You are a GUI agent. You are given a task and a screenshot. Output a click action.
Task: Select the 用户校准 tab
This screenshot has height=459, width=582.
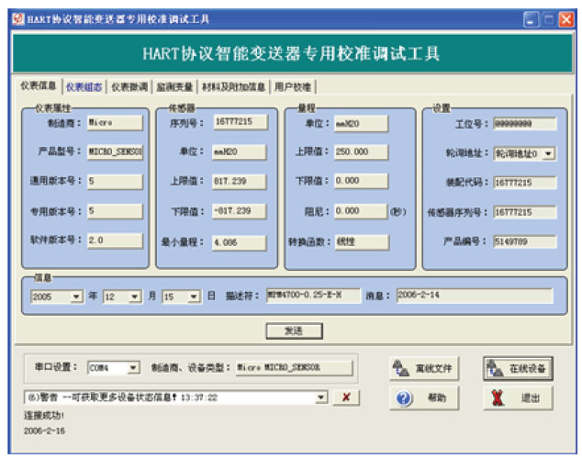tap(293, 87)
